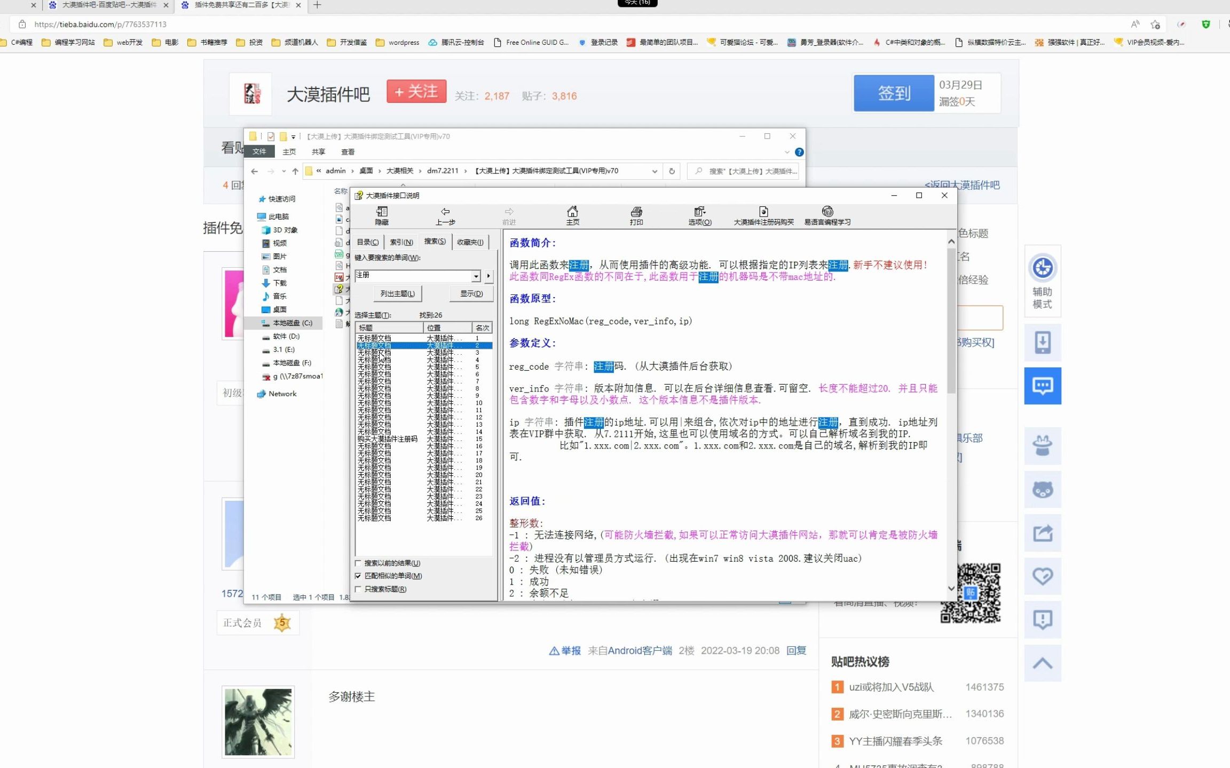Uncheck 匹配相似的单词(M) checkbox
This screenshot has height=768, width=1230.
pyautogui.click(x=358, y=576)
